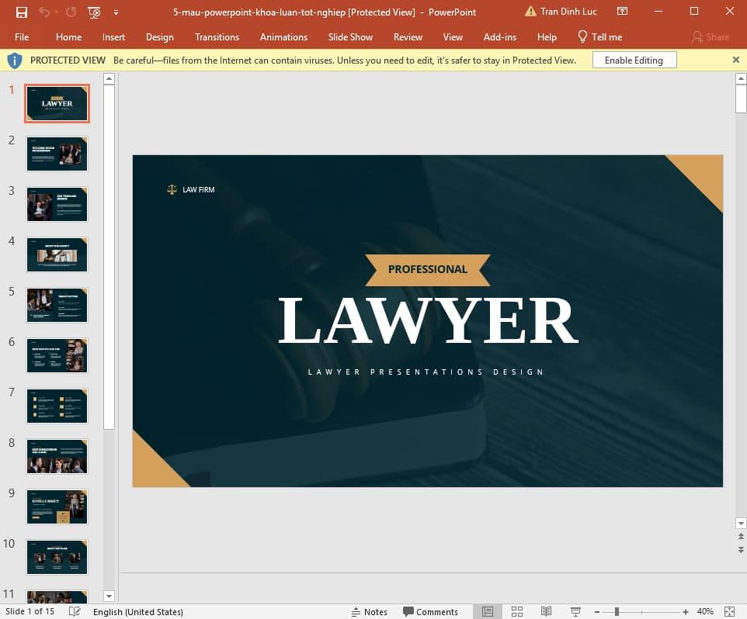This screenshot has height=619, width=747.
Task: Switch to Slide Sorter view in the status bar
Action: [x=517, y=611]
